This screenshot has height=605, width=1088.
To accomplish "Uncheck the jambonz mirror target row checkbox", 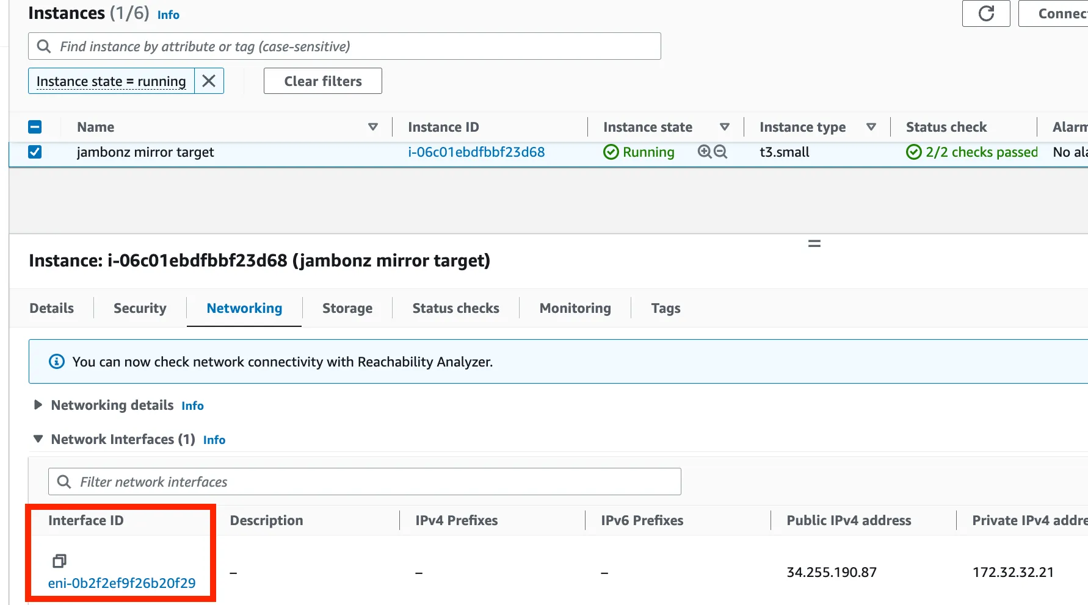I will point(35,152).
